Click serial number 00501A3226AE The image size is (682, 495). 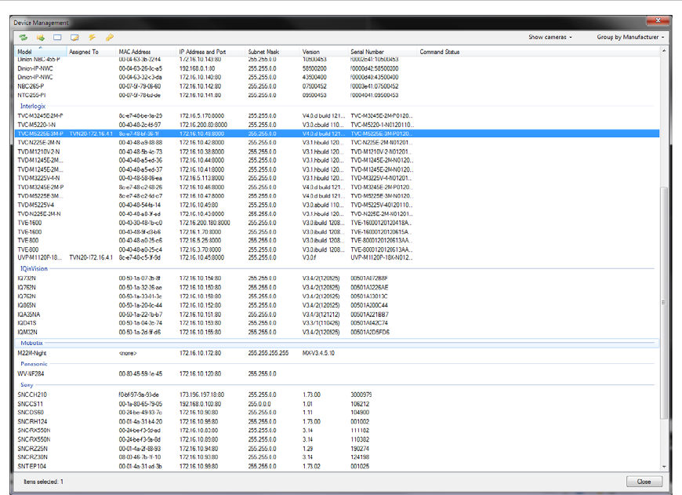click(x=369, y=287)
